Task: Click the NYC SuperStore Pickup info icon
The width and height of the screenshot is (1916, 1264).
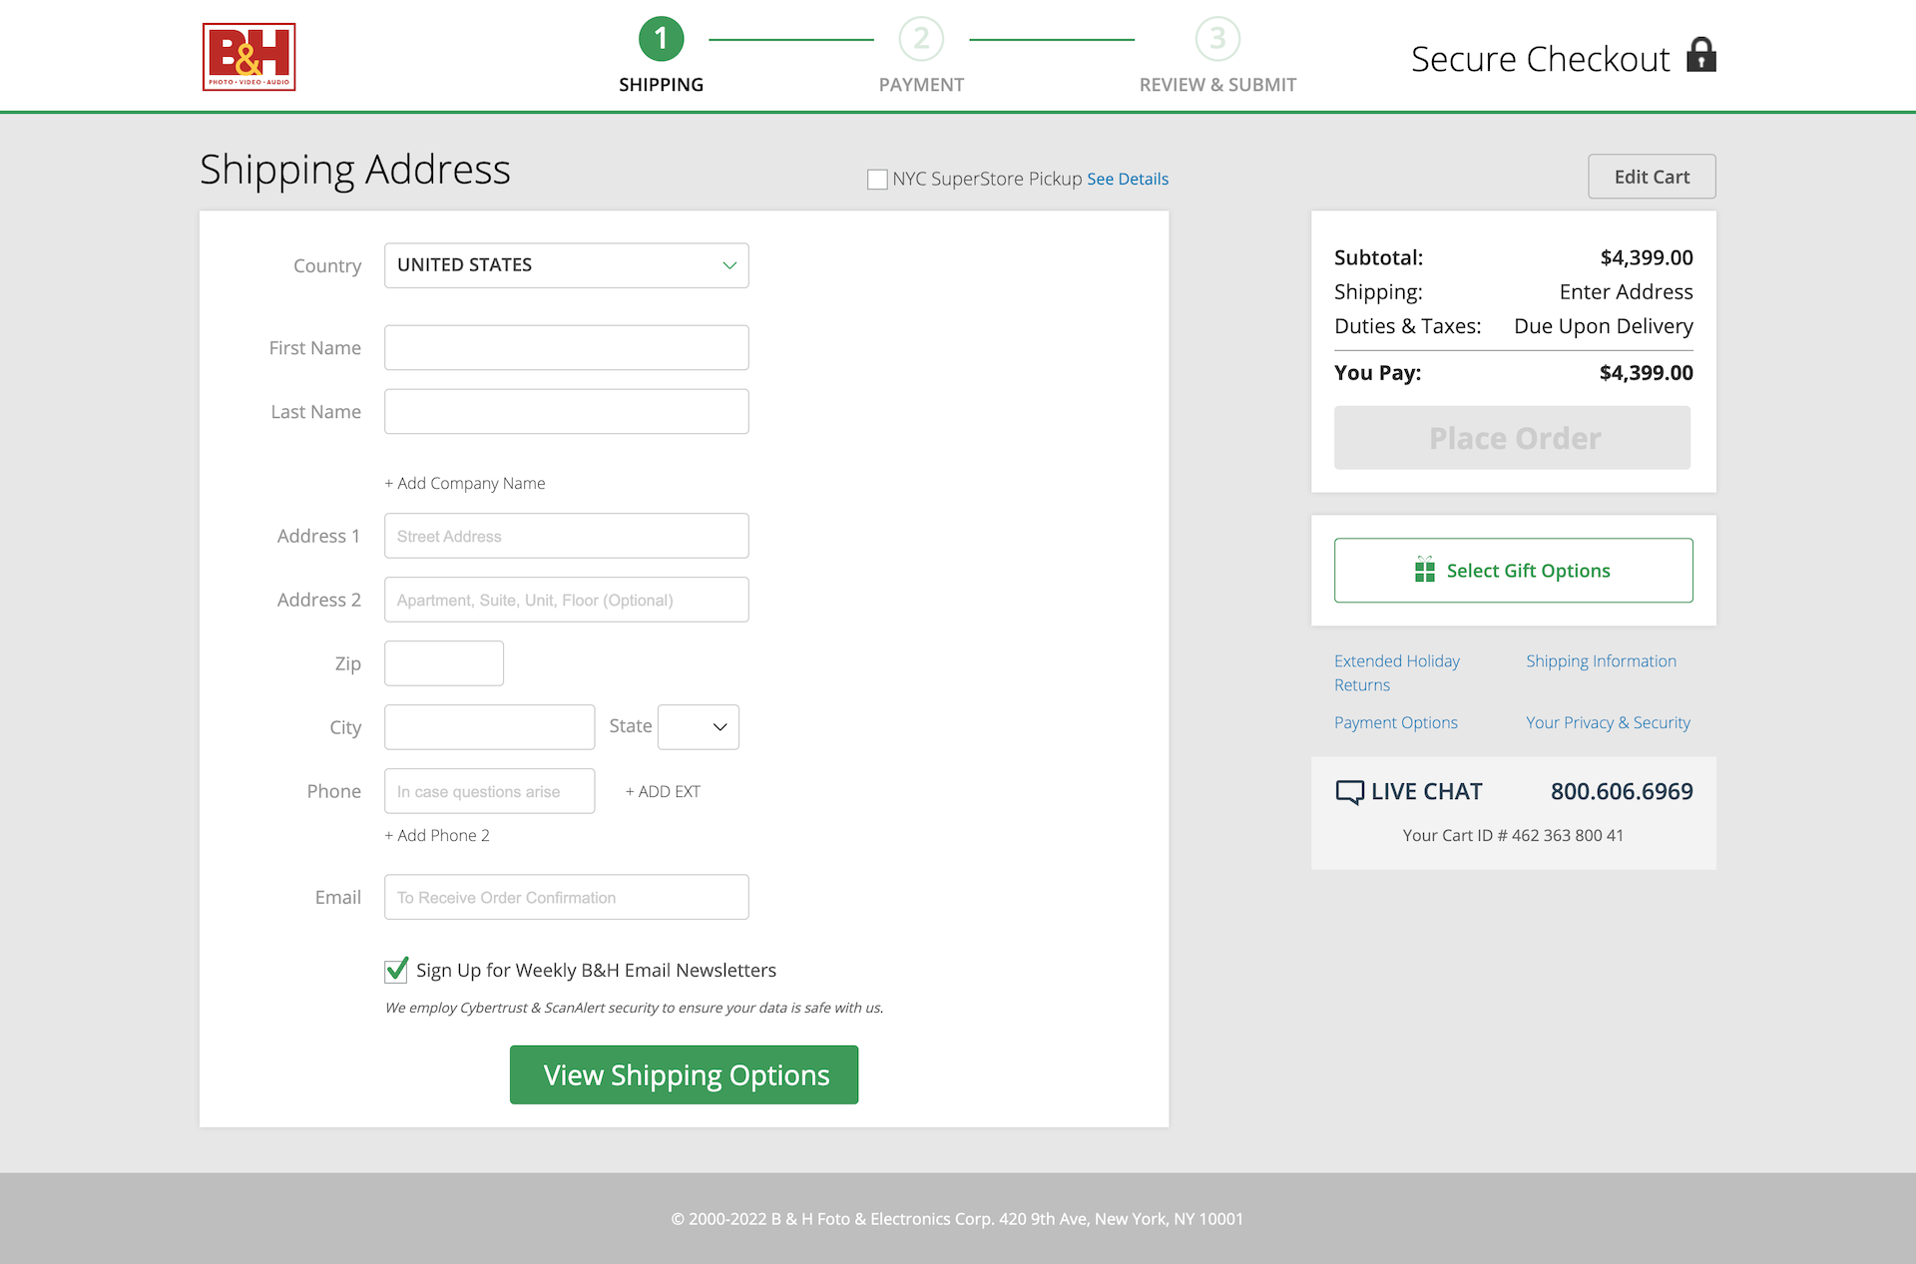Action: tap(1129, 180)
